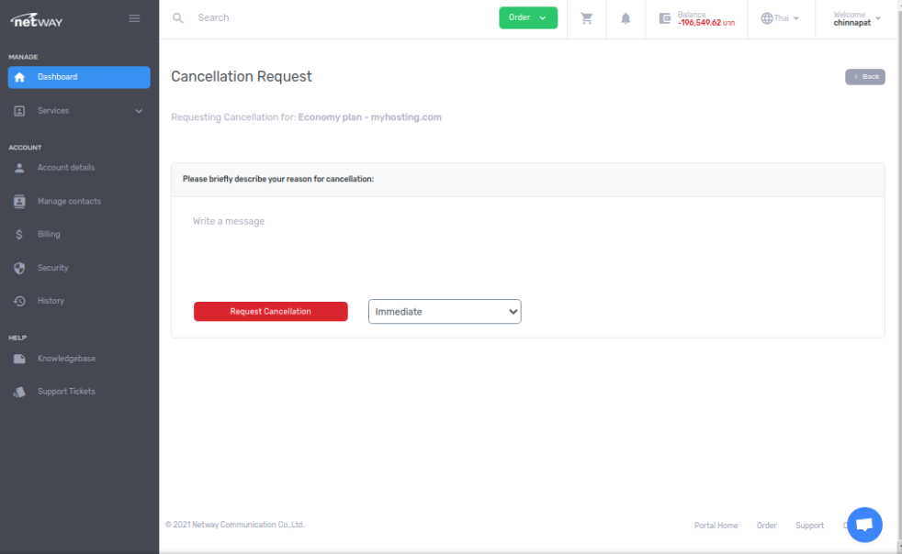Open Knowledgebase from the Help section

point(66,359)
